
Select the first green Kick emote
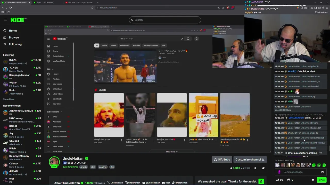click(314, 165)
